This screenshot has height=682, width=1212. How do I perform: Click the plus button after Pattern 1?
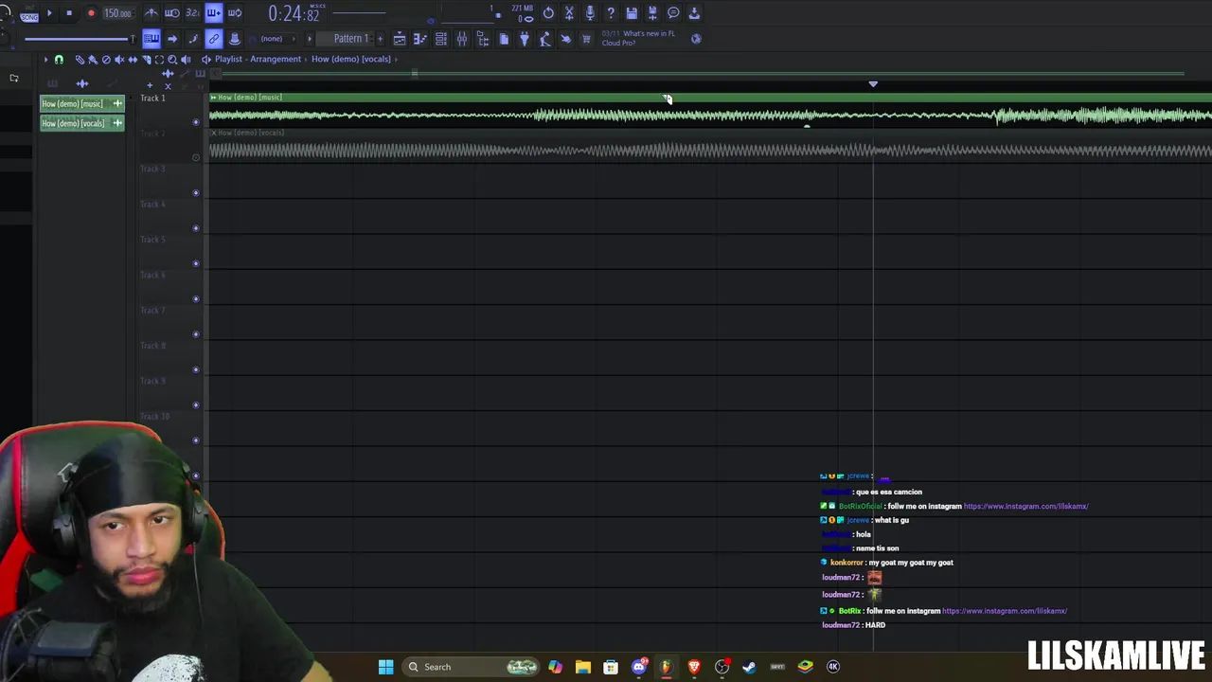[381, 39]
